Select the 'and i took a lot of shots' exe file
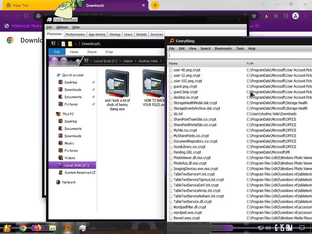This screenshot has height=234, width=312. pos(117,90)
